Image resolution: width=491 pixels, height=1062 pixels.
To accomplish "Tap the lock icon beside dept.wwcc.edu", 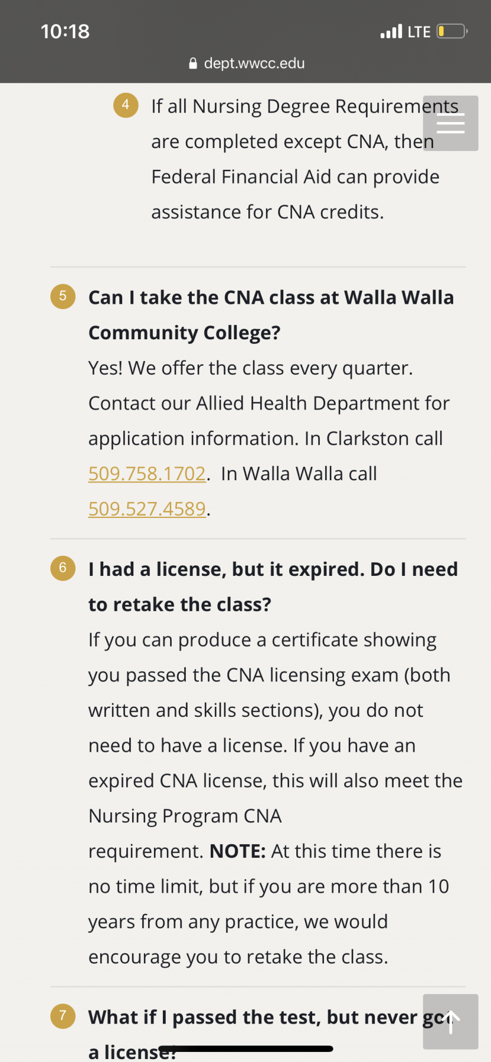I will tap(193, 64).
